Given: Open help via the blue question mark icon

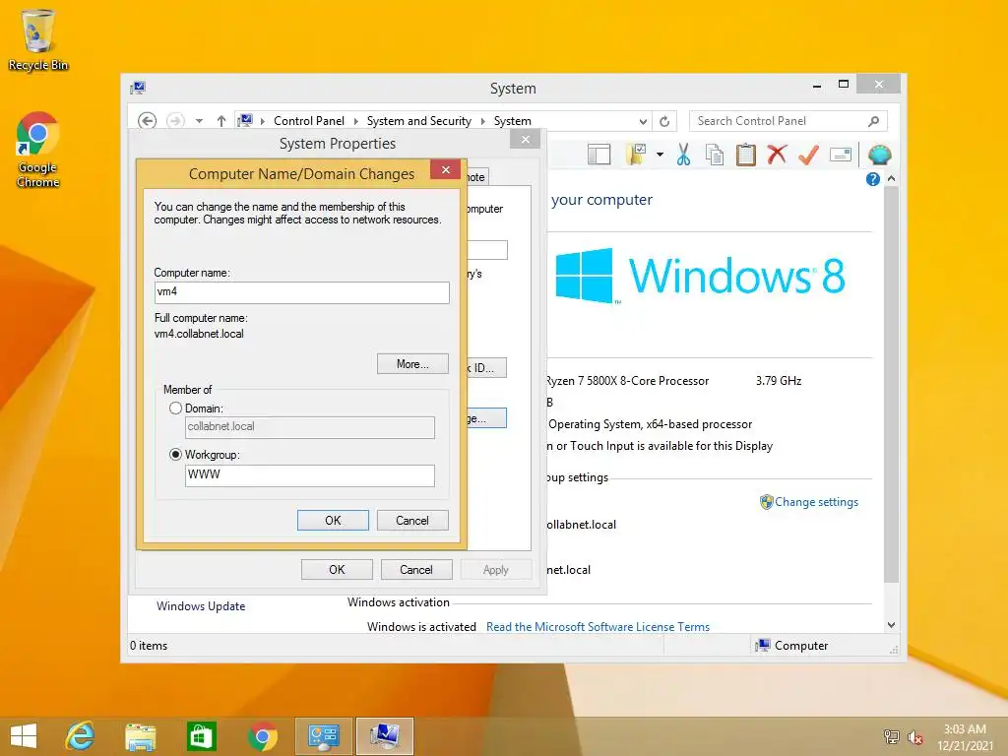Looking at the screenshot, I should (x=872, y=179).
